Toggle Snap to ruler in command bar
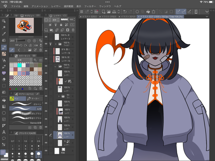215x161 pixels. 178,12
